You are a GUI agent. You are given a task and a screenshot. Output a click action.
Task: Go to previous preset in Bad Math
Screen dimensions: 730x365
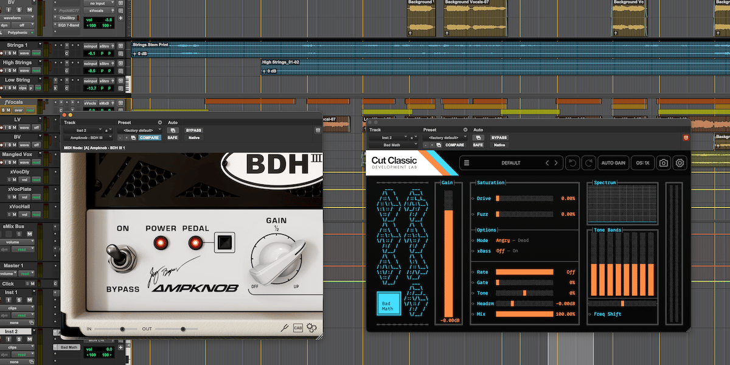pos(546,163)
